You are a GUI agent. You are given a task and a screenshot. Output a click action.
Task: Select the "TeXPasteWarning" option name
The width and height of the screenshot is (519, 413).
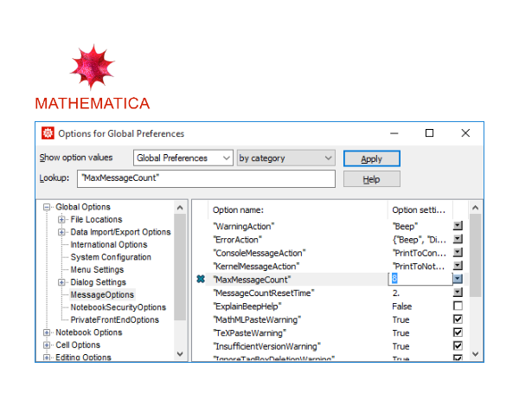tap(250, 332)
